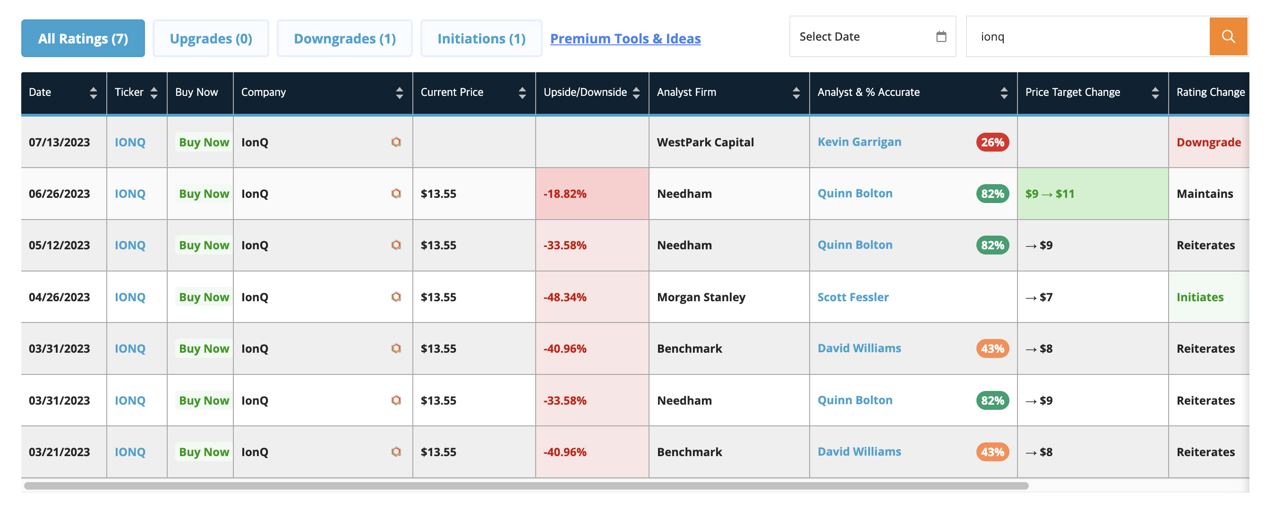Image resolution: width=1265 pixels, height=509 pixels.
Task: Select the All Ratings (7) tab
Action: pyautogui.click(x=83, y=38)
